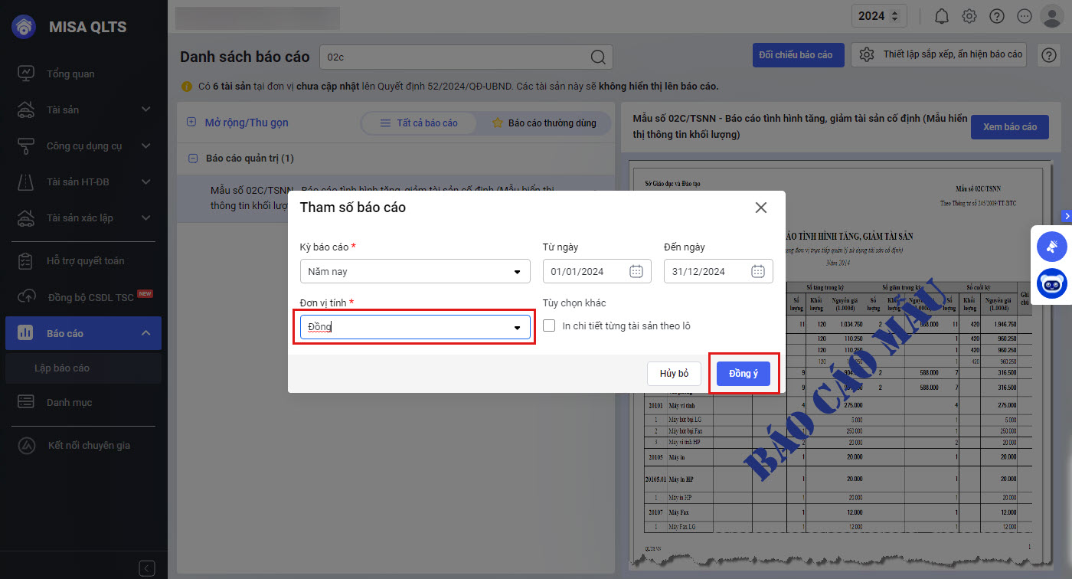Switch to Tất cả báo cáo tab
Image resolution: width=1072 pixels, height=579 pixels.
pos(419,123)
